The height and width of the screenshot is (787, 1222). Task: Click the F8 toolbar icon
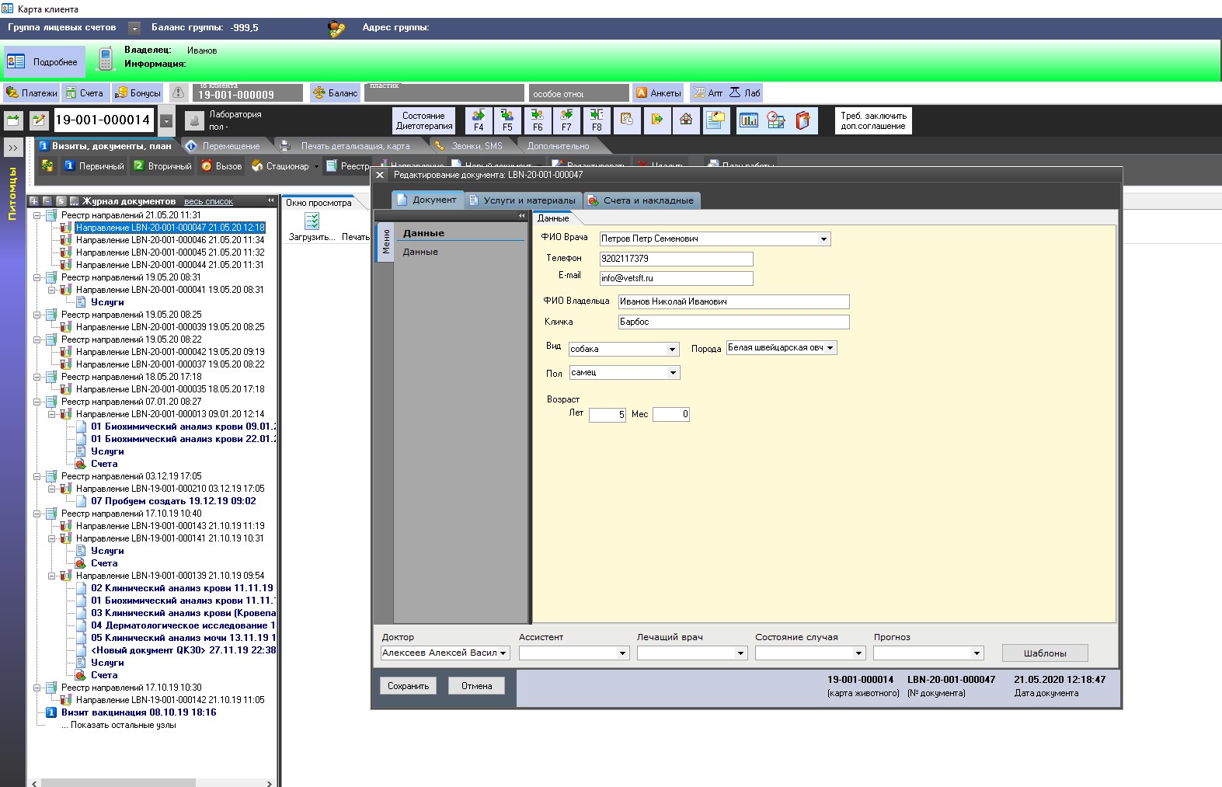pos(597,120)
